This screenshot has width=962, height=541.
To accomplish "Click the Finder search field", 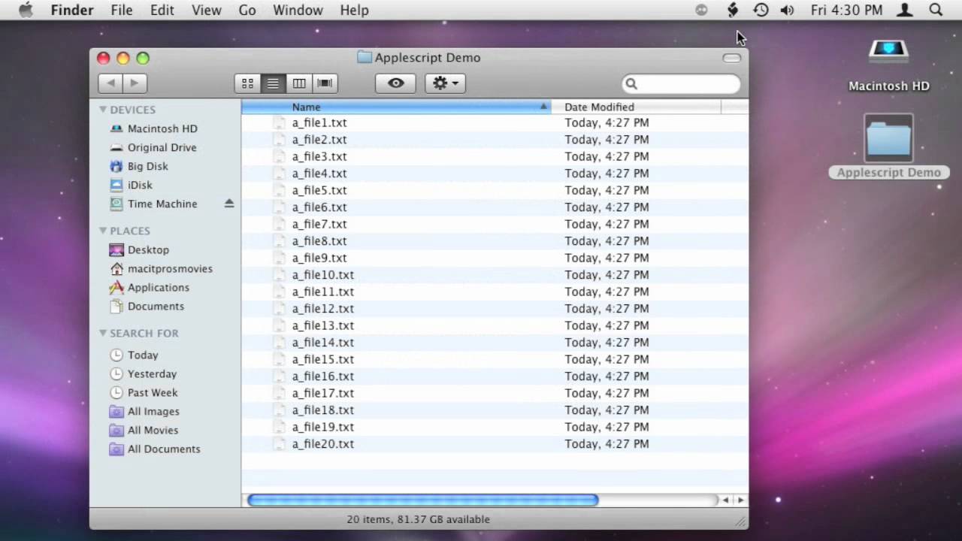I will pyautogui.click(x=681, y=84).
